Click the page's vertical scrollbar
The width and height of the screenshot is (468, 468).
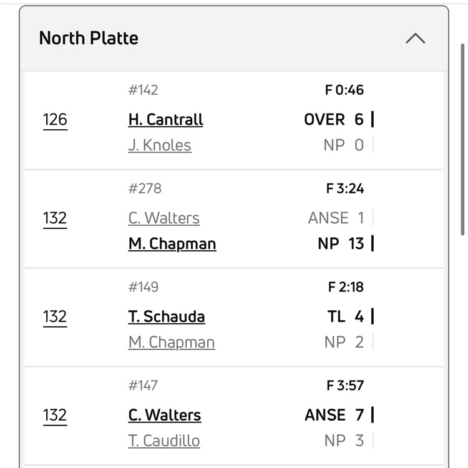pyautogui.click(x=462, y=137)
